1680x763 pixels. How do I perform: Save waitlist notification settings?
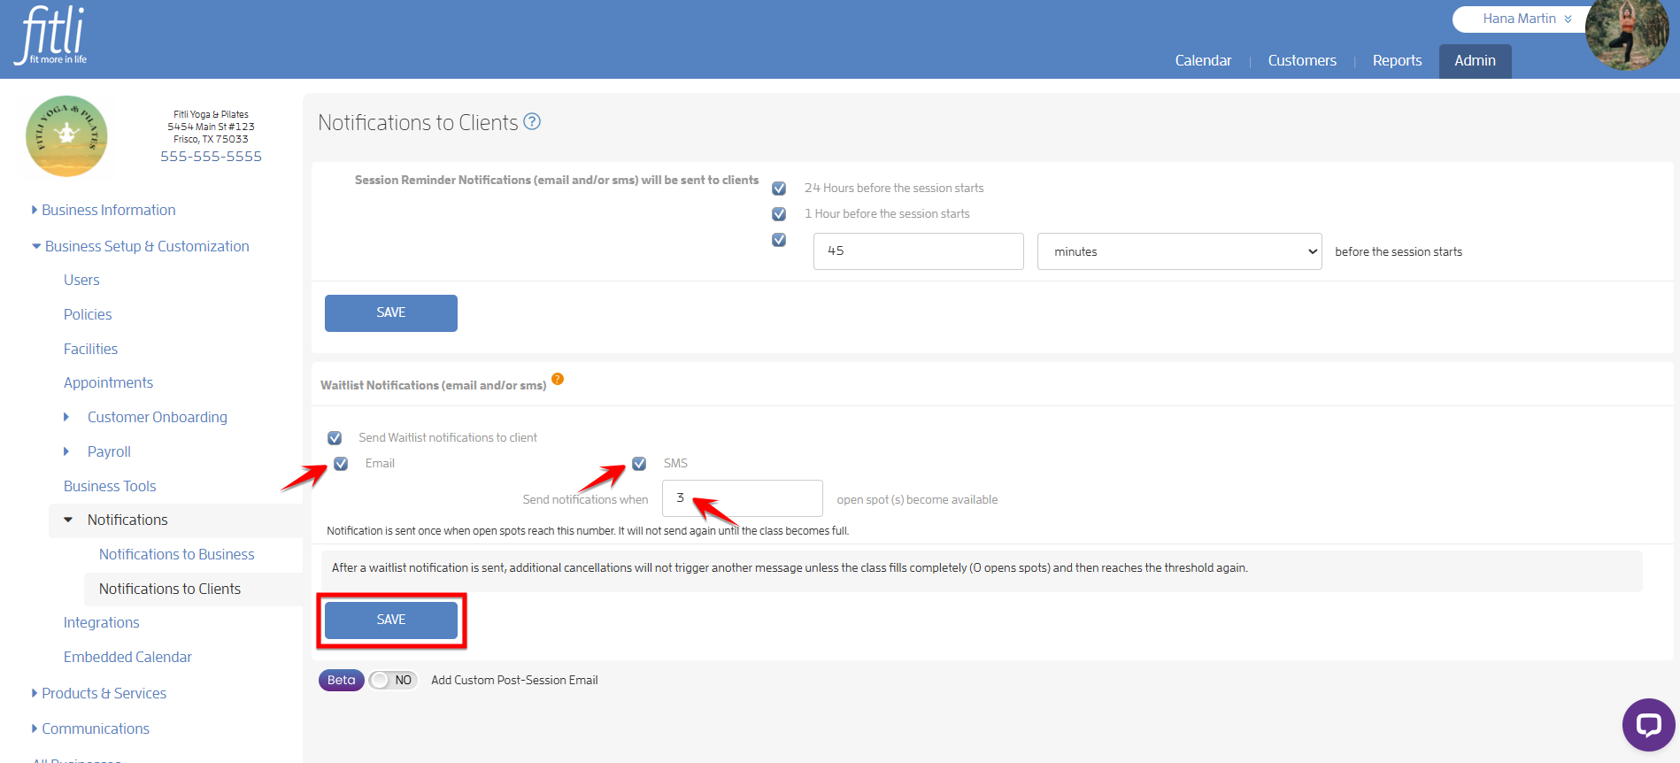[391, 620]
